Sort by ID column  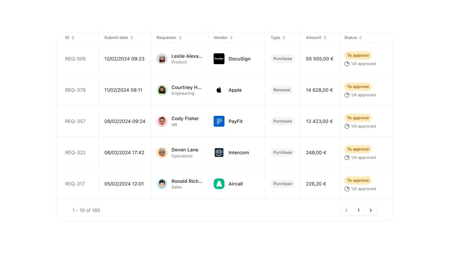(x=70, y=38)
